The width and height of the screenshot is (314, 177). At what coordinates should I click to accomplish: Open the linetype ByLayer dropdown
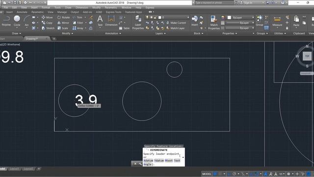(240, 28)
